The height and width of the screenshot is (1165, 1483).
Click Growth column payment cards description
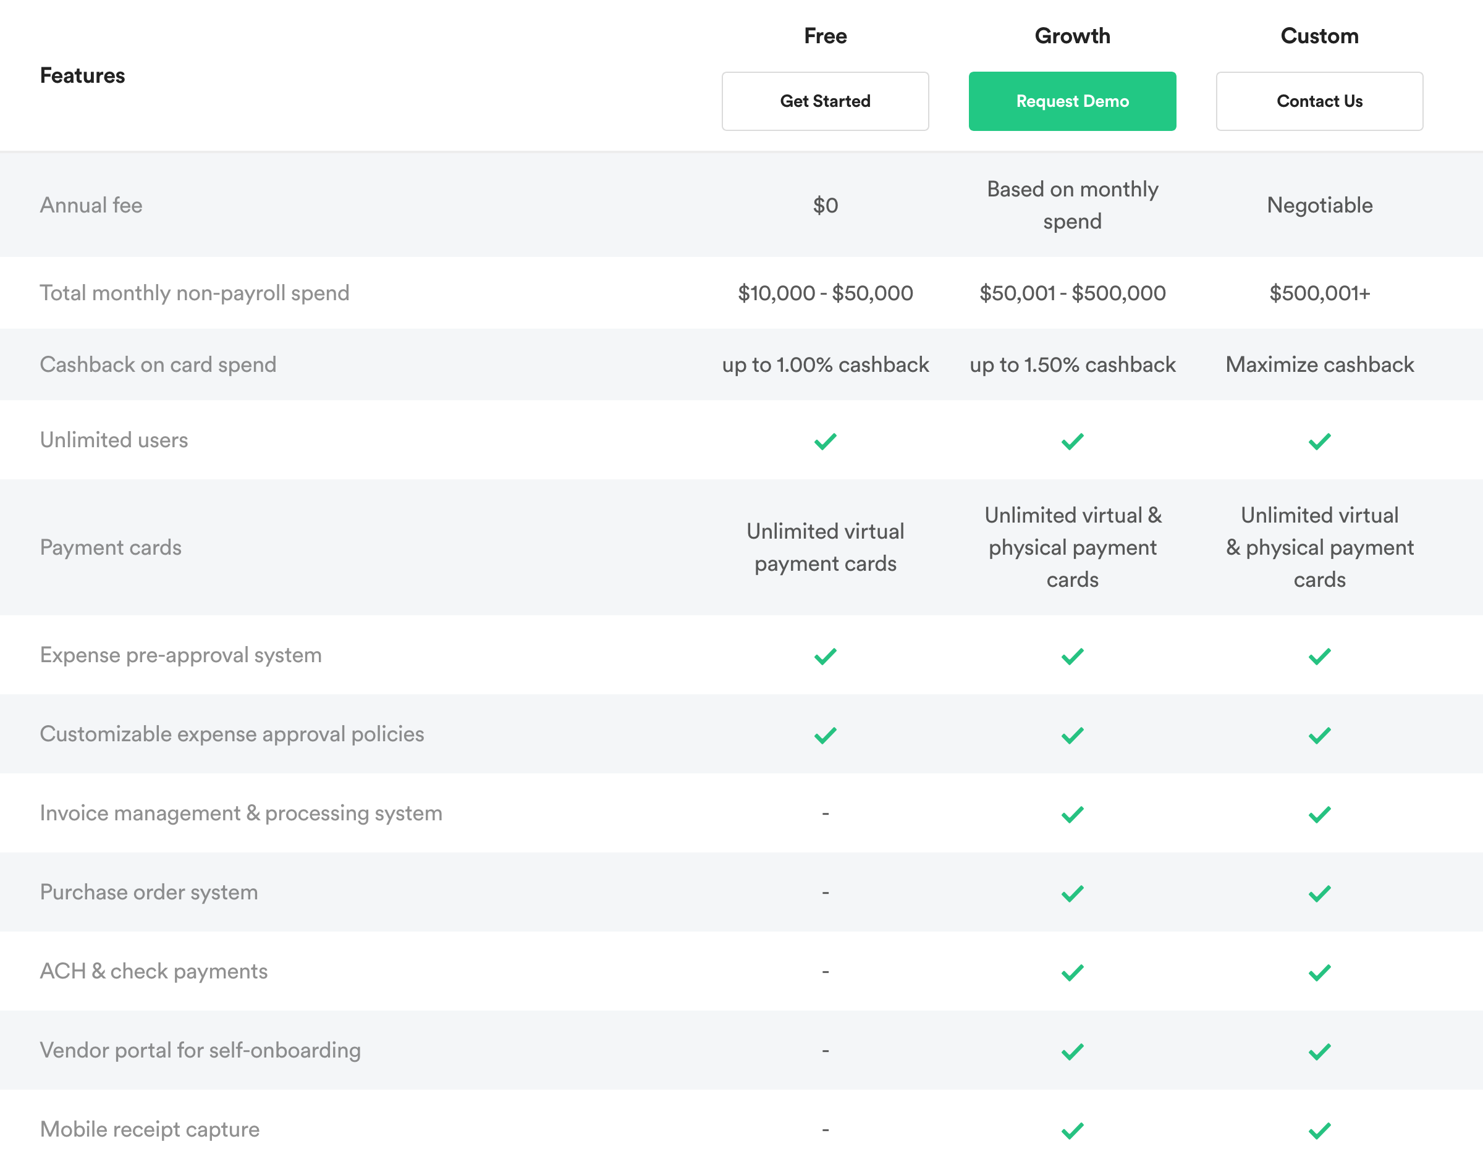tap(1071, 547)
